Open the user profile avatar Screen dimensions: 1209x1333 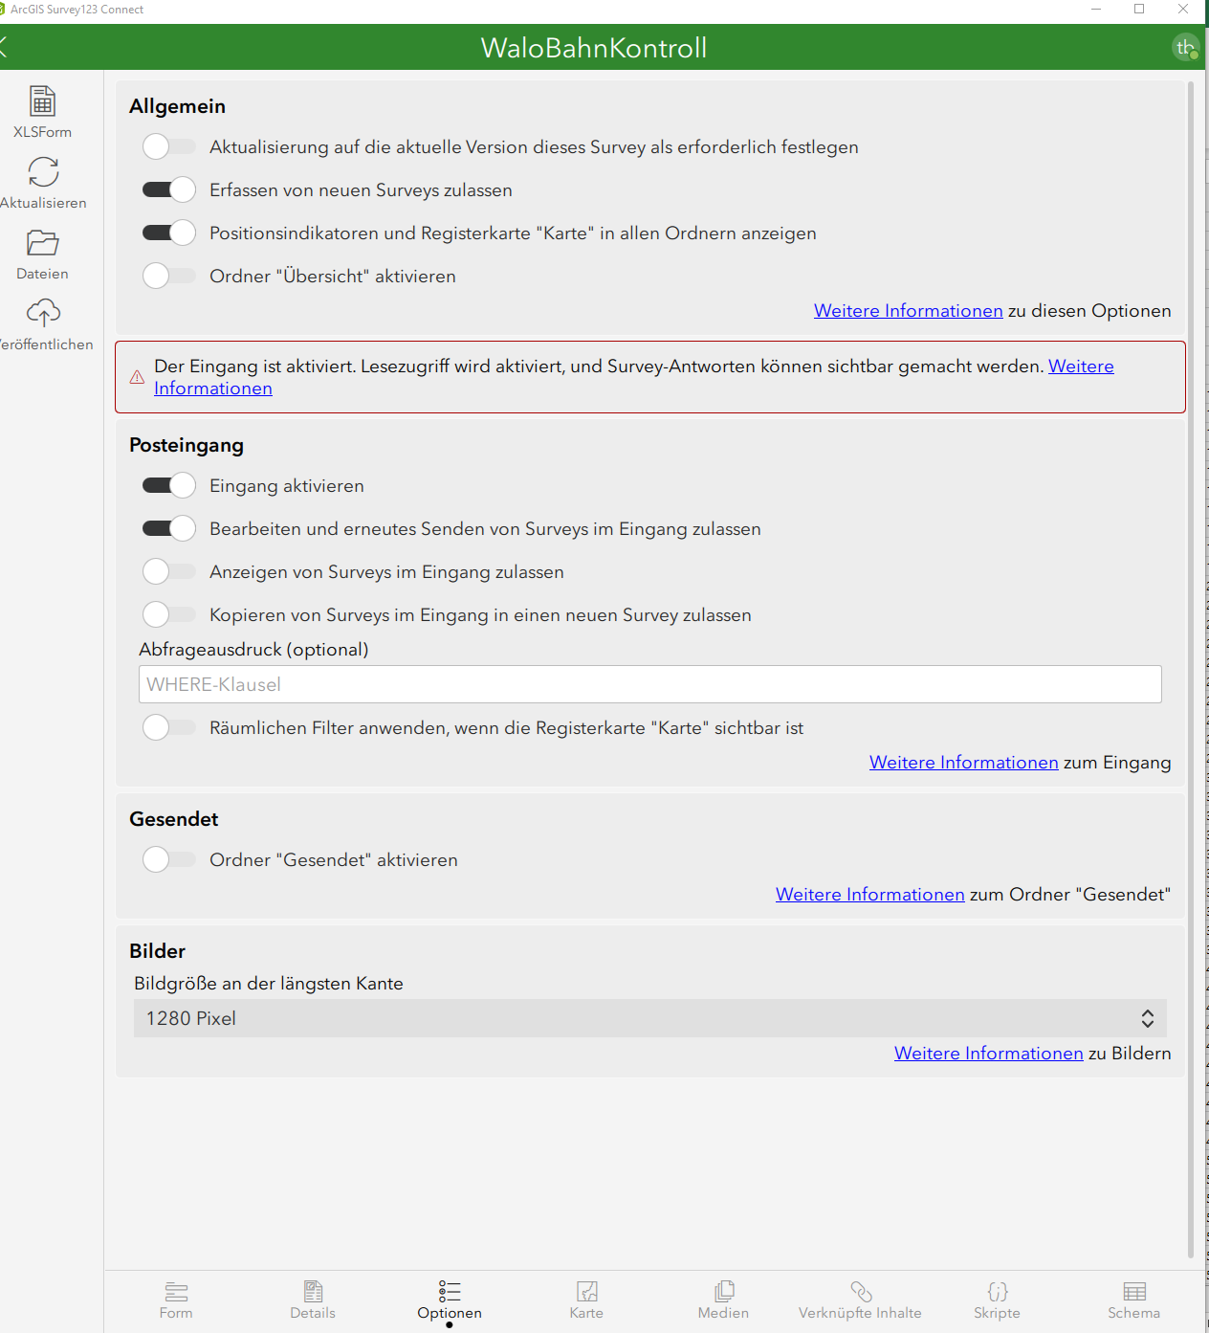pos(1186,47)
